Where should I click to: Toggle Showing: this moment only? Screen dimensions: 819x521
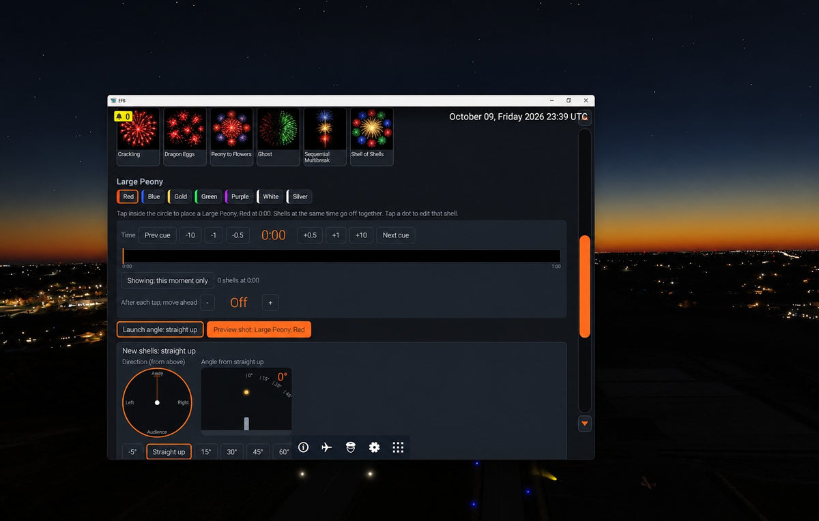168,280
